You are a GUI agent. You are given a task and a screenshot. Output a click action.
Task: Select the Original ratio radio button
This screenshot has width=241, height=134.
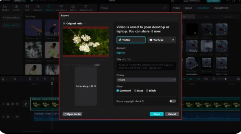coord(64,24)
